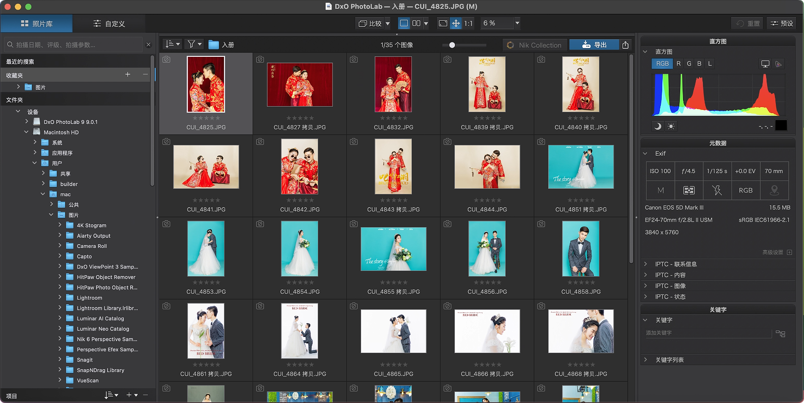Select the DxO PhotoLab 9 9.0.1 device
The height and width of the screenshot is (403, 804).
click(70, 122)
